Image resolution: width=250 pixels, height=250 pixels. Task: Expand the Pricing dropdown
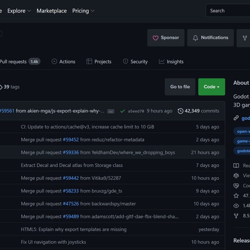[x=83, y=11]
